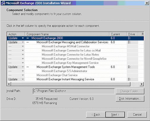Open the Action dropdown for Chat Service

tap(23, 75)
